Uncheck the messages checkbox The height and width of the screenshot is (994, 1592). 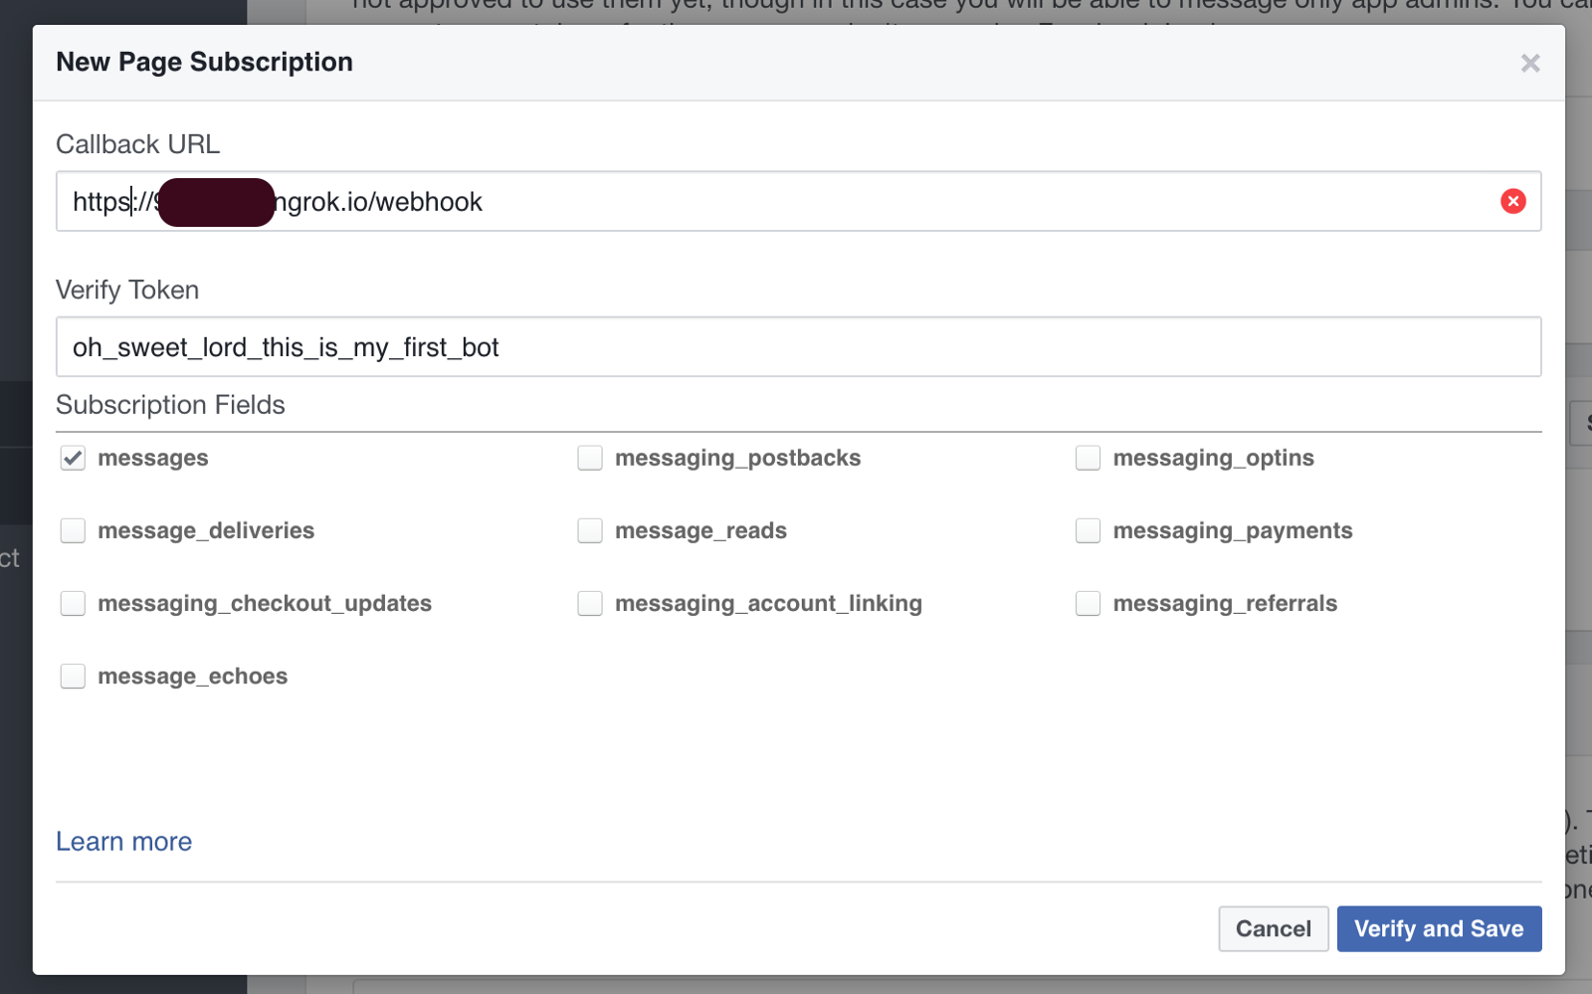click(x=73, y=458)
